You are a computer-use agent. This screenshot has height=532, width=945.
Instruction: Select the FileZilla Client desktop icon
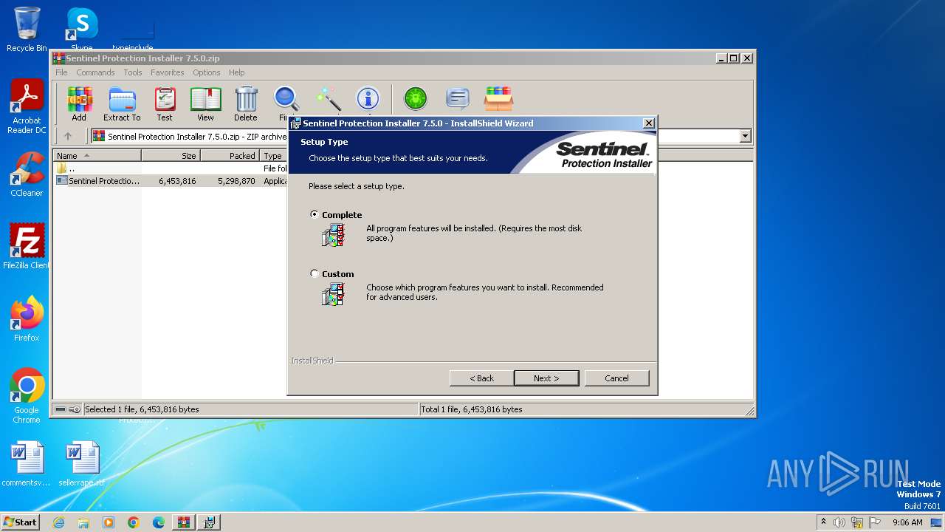coord(27,246)
